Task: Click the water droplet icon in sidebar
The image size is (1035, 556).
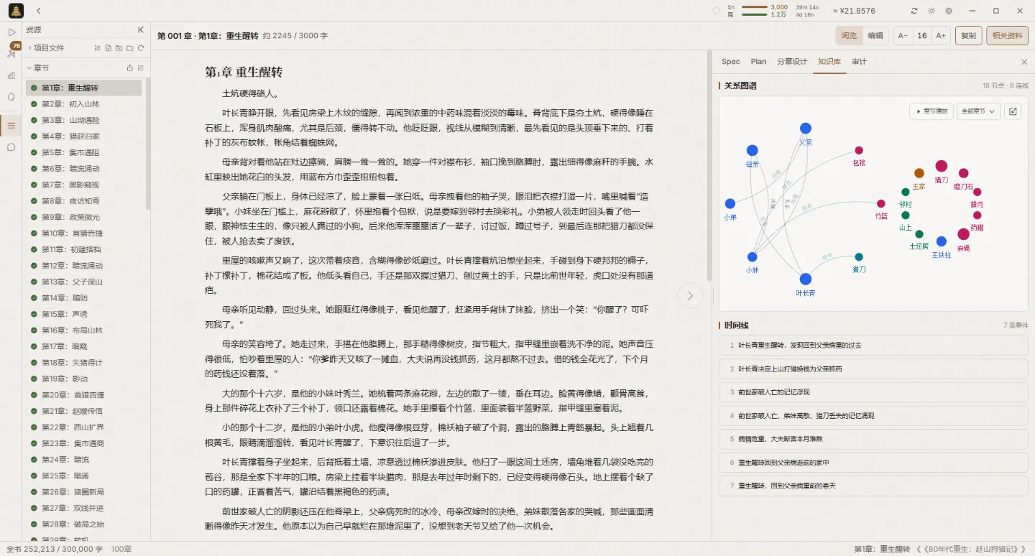Action: pos(11,96)
